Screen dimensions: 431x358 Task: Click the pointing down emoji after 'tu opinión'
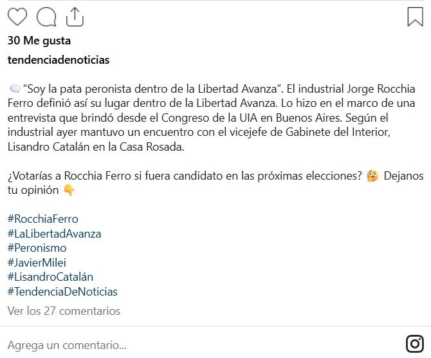click(x=69, y=191)
